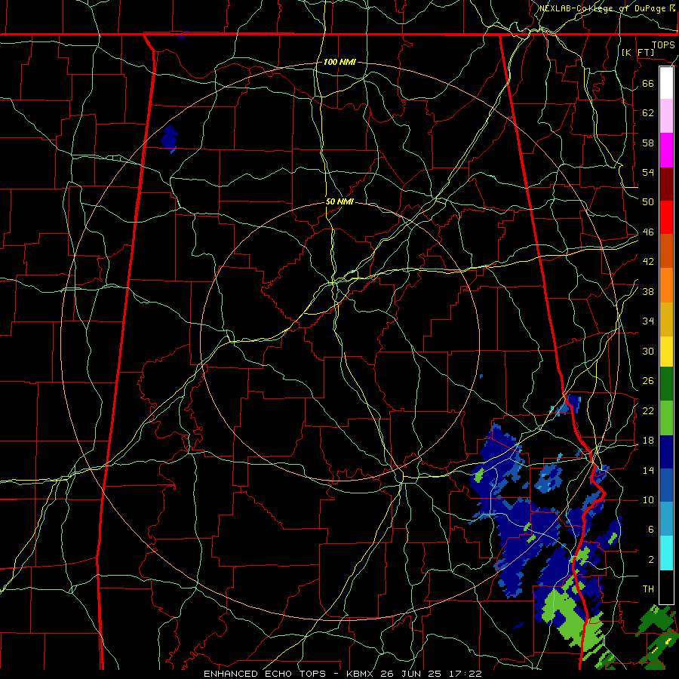
Task: Click the "62" legend value
Action: pos(648,112)
